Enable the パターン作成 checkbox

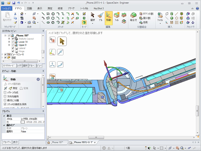click(x=5, y=92)
